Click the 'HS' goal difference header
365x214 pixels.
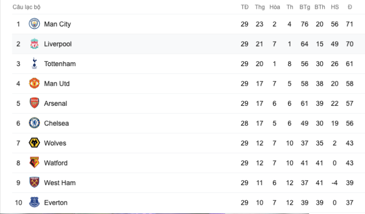click(x=335, y=7)
